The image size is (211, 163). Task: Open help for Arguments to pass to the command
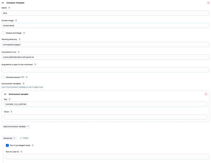[x=35, y=64]
